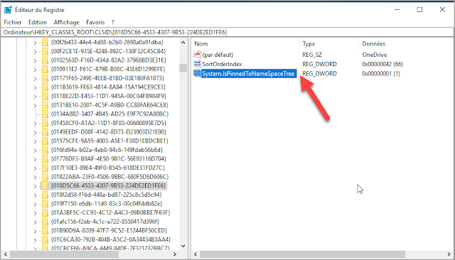Click the values pane scroll left arrow

click(x=196, y=254)
